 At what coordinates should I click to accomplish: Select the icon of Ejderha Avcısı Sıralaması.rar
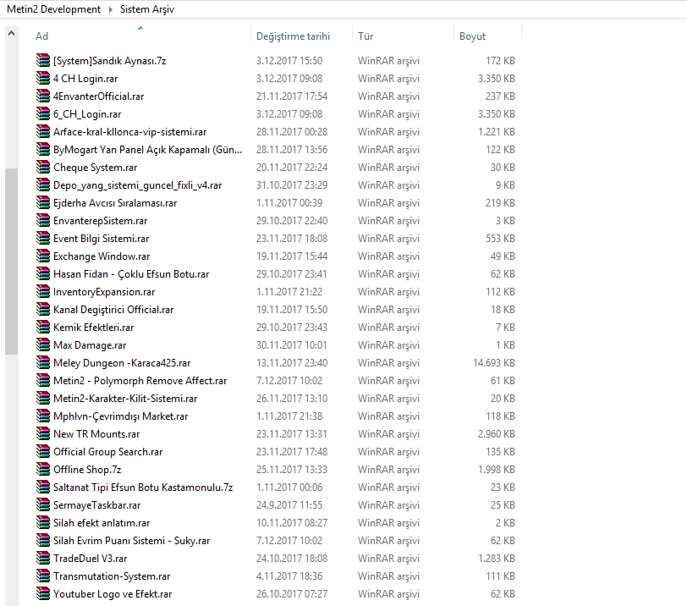[x=43, y=202]
